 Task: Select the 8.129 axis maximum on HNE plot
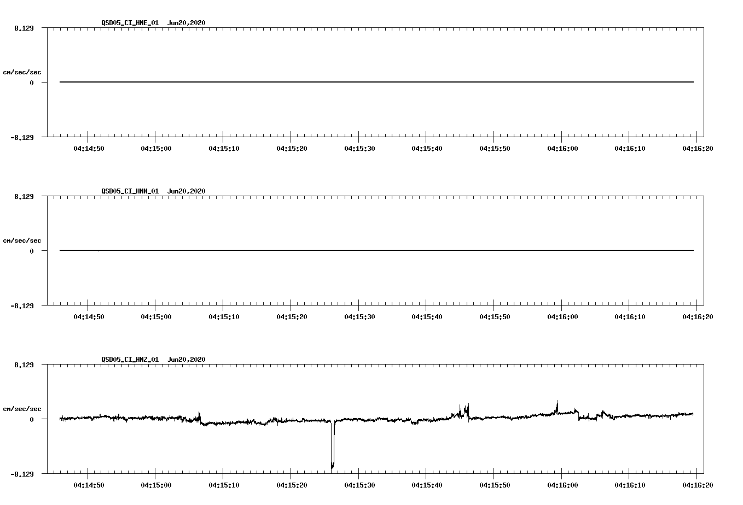(24, 28)
